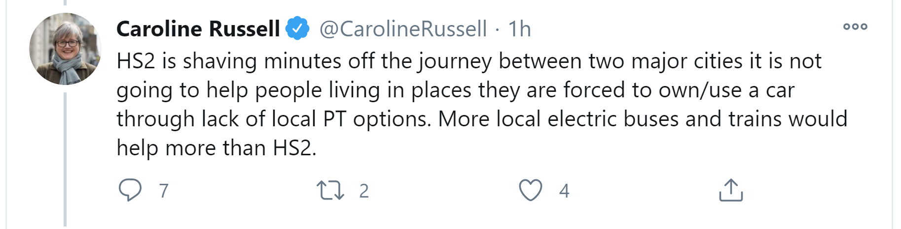Share the tweet via the upload arrow icon
The height and width of the screenshot is (229, 901).
coord(730,190)
